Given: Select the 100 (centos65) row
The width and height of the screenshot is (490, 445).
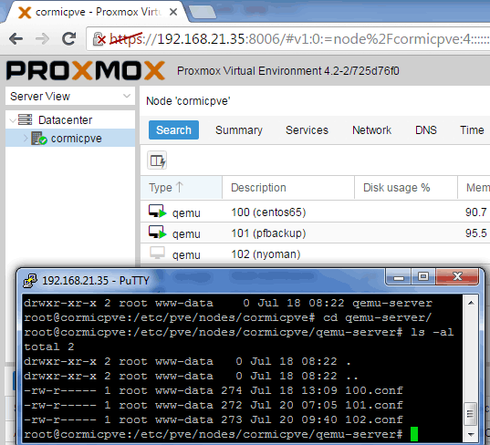Looking at the screenshot, I should pyautogui.click(x=316, y=212).
